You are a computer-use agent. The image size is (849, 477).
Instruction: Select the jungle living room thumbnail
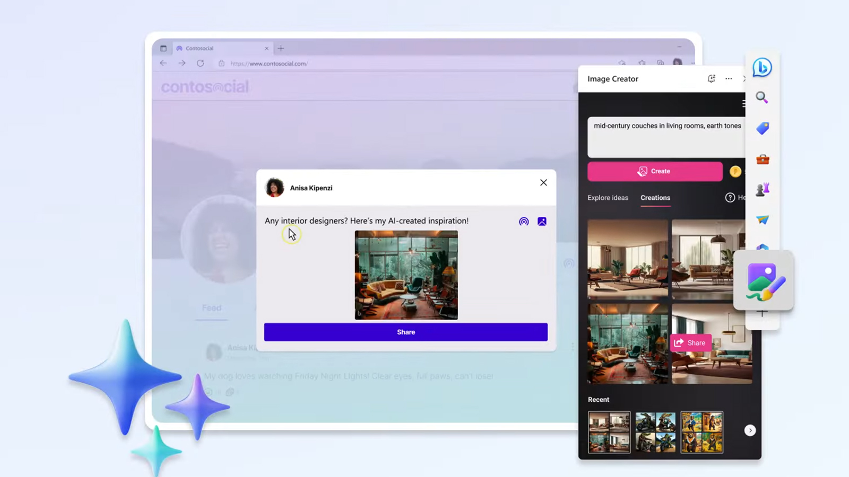pyautogui.click(x=628, y=343)
